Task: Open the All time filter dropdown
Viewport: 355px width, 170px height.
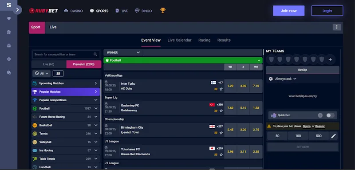Action: (41, 74)
